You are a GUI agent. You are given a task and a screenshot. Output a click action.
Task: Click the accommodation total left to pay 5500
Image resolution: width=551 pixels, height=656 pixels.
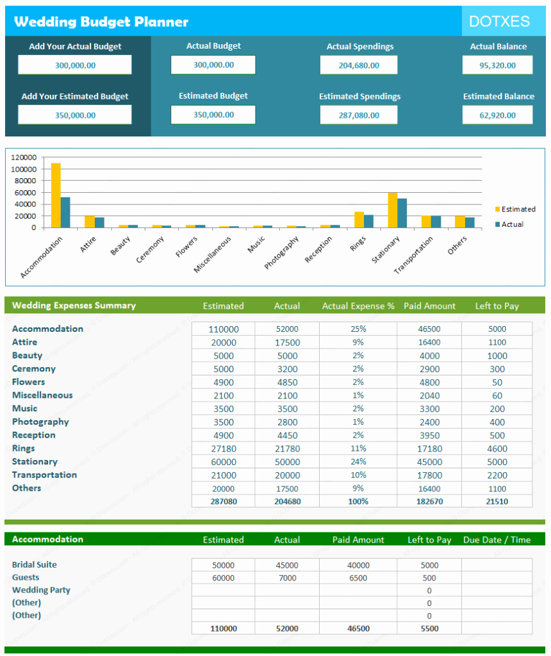tap(429, 628)
